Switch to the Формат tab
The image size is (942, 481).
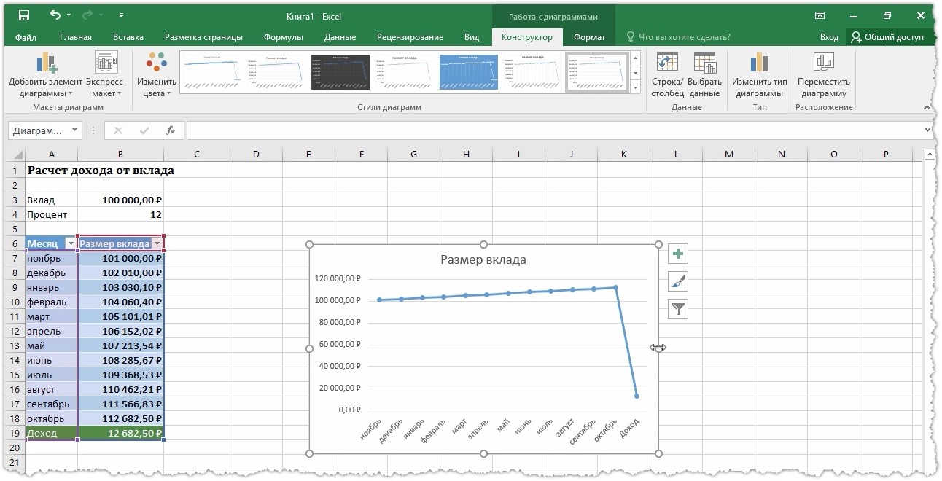589,37
